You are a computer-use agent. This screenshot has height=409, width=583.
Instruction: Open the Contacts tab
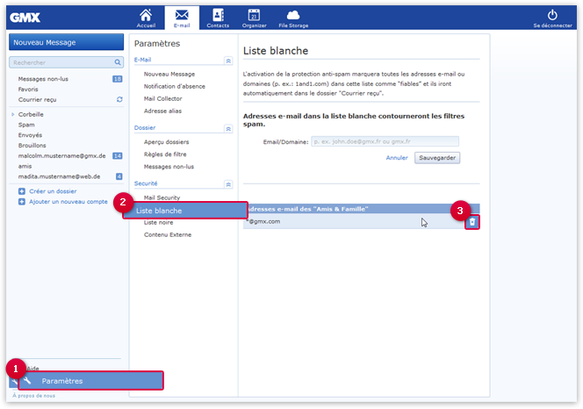click(x=218, y=18)
